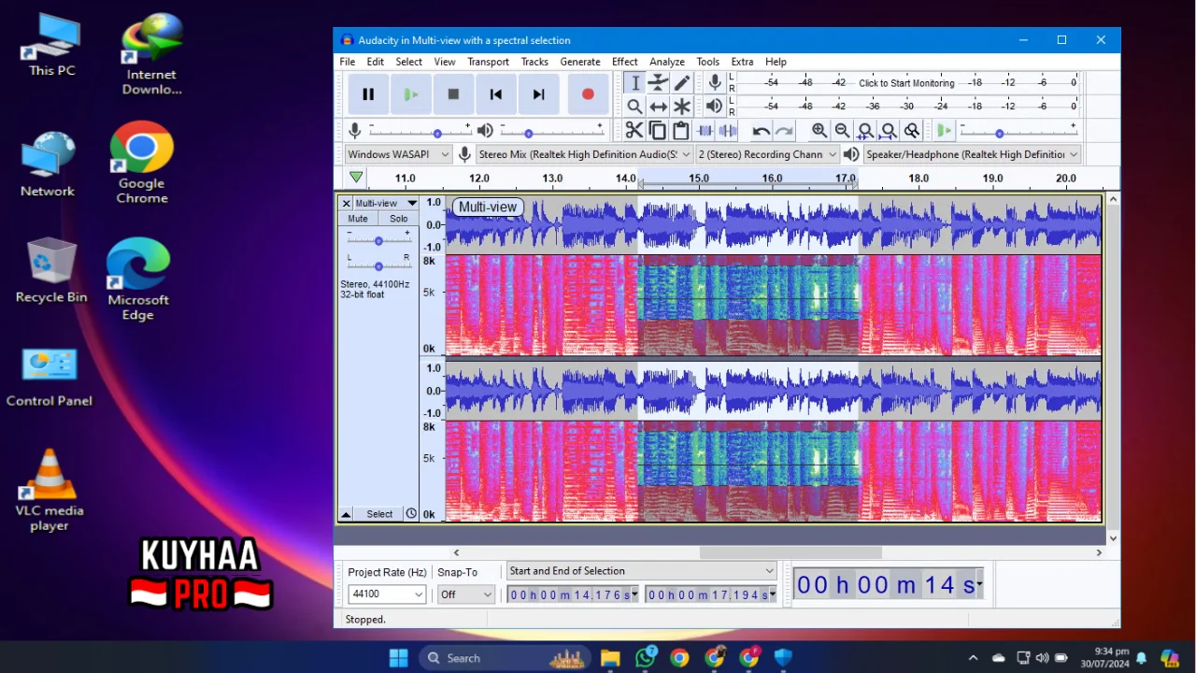The width and height of the screenshot is (1196, 673).
Task: Cut the selection with the scissors icon
Action: [634, 131]
